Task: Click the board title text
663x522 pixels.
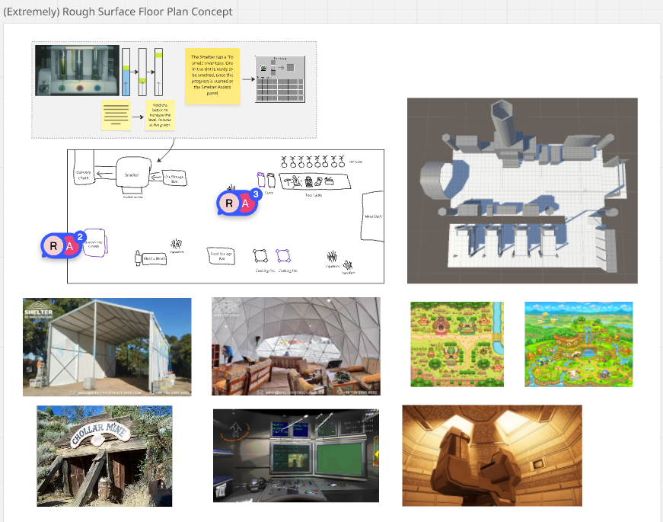Action: click(118, 12)
